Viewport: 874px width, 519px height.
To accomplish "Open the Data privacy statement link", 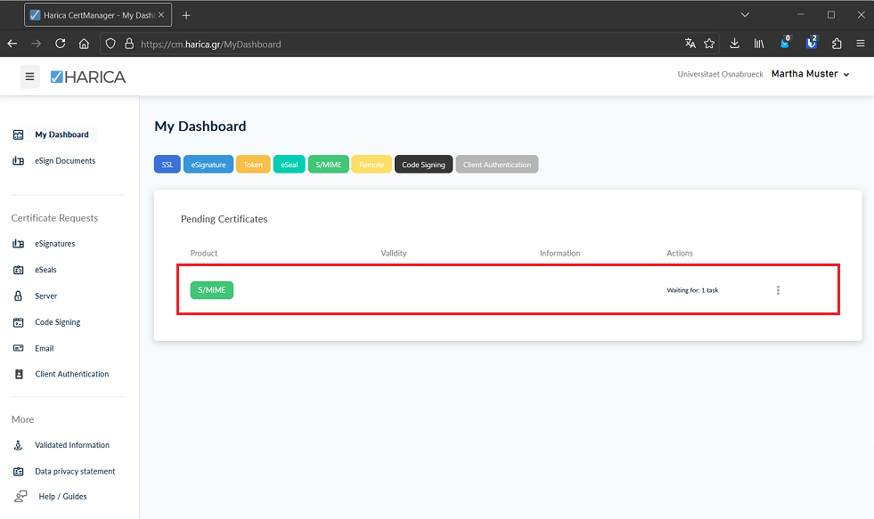I will coord(75,471).
